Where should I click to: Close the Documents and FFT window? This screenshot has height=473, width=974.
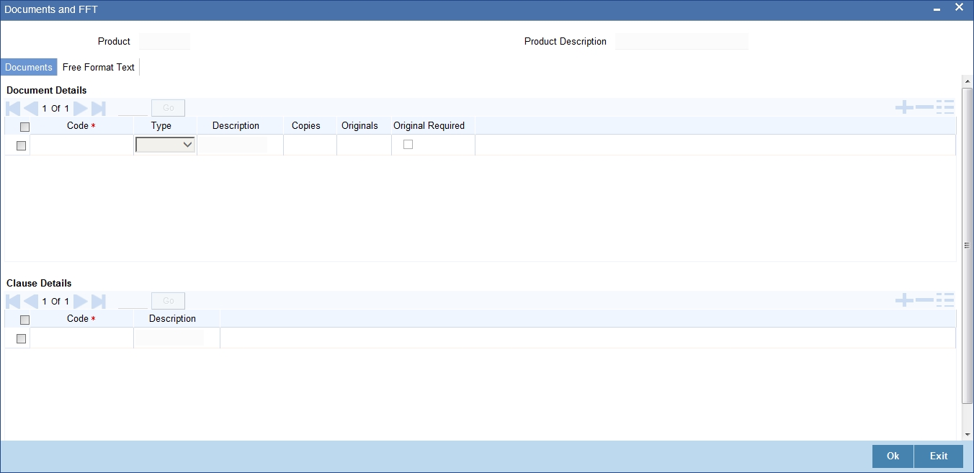click(959, 7)
